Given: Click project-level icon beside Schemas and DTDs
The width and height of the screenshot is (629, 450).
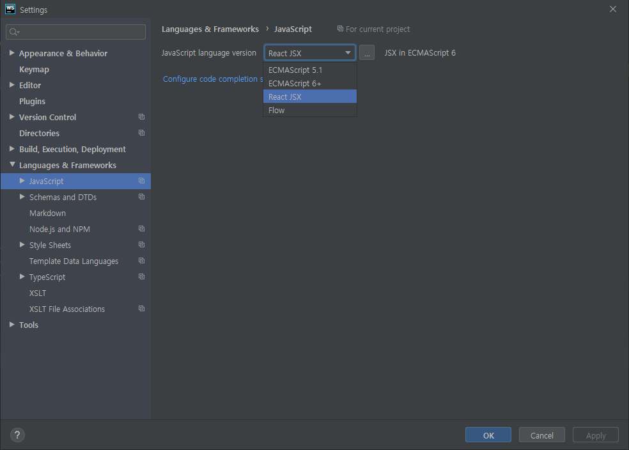Looking at the screenshot, I should pyautogui.click(x=142, y=196).
